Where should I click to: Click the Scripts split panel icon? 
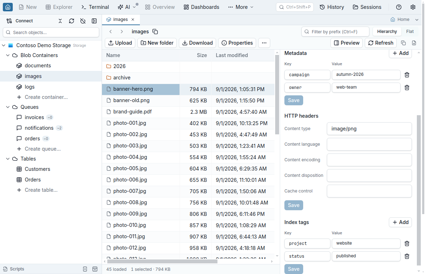point(85,269)
